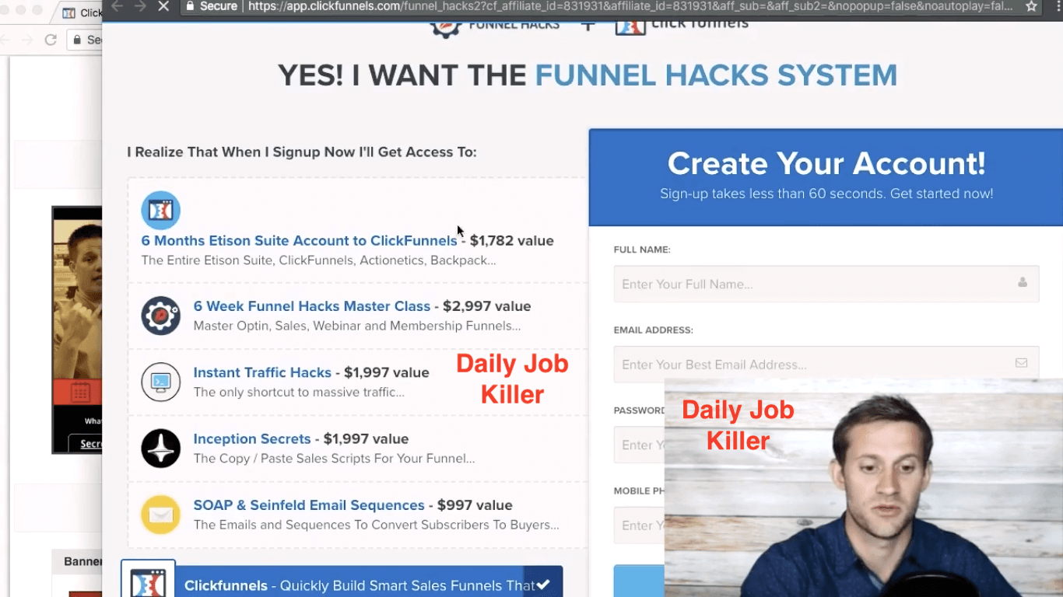Viewport: 1063px width, 597px height.
Task: Click the yellow SOAP email envelope icon
Action: click(161, 515)
